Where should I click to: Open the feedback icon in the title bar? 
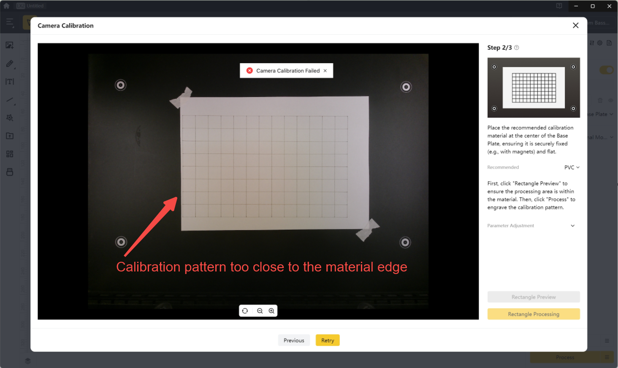[x=559, y=6]
